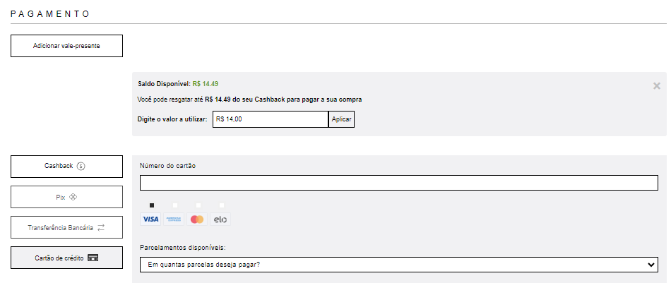
Task: Focus the 'Número do cartão' input field
Action: [399, 183]
